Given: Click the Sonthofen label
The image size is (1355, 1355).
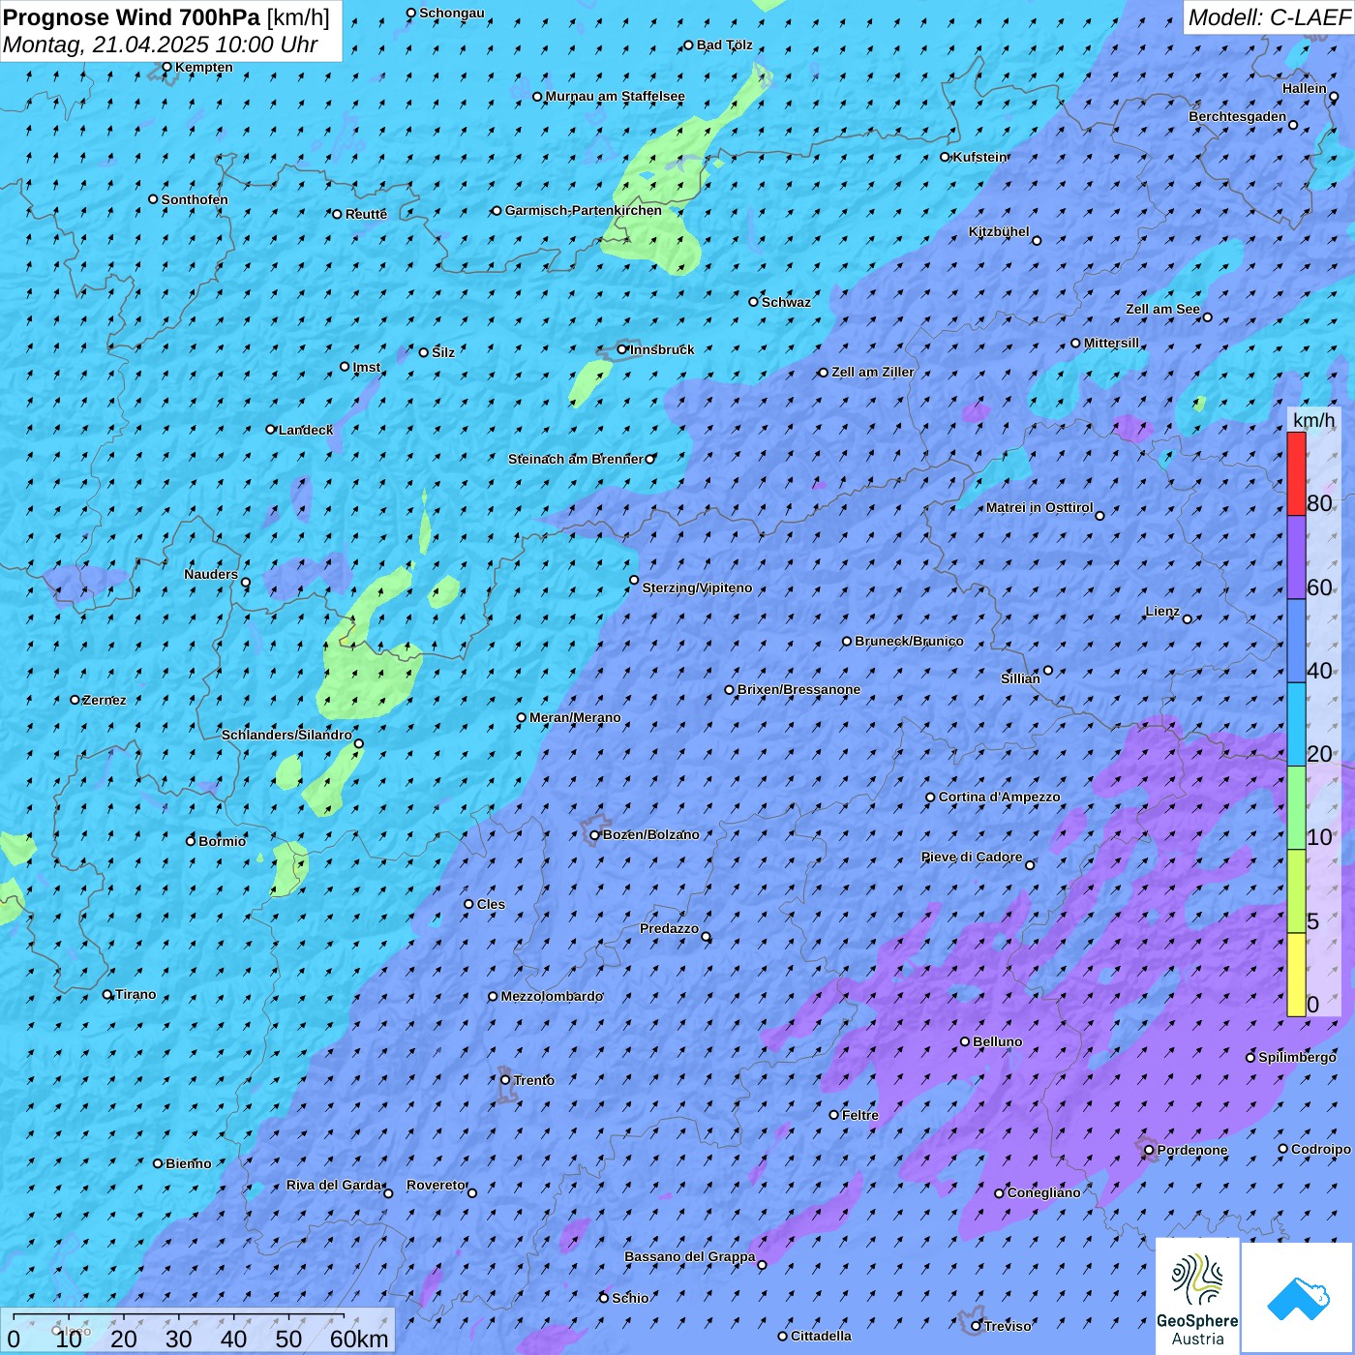Looking at the screenshot, I should [x=195, y=199].
